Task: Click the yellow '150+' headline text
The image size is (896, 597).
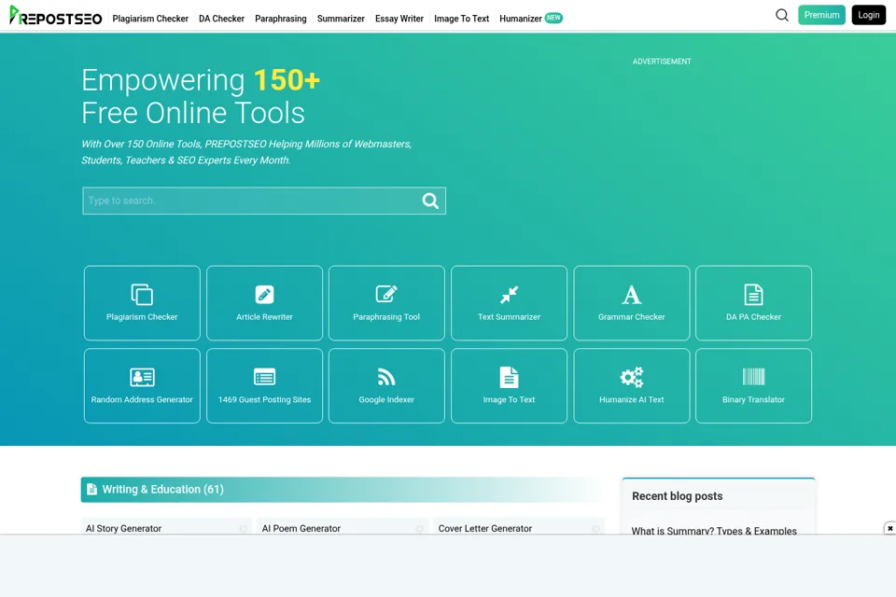Action: 287,80
